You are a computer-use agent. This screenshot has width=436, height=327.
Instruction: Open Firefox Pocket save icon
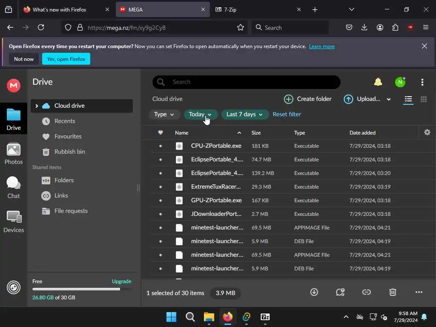(x=349, y=27)
